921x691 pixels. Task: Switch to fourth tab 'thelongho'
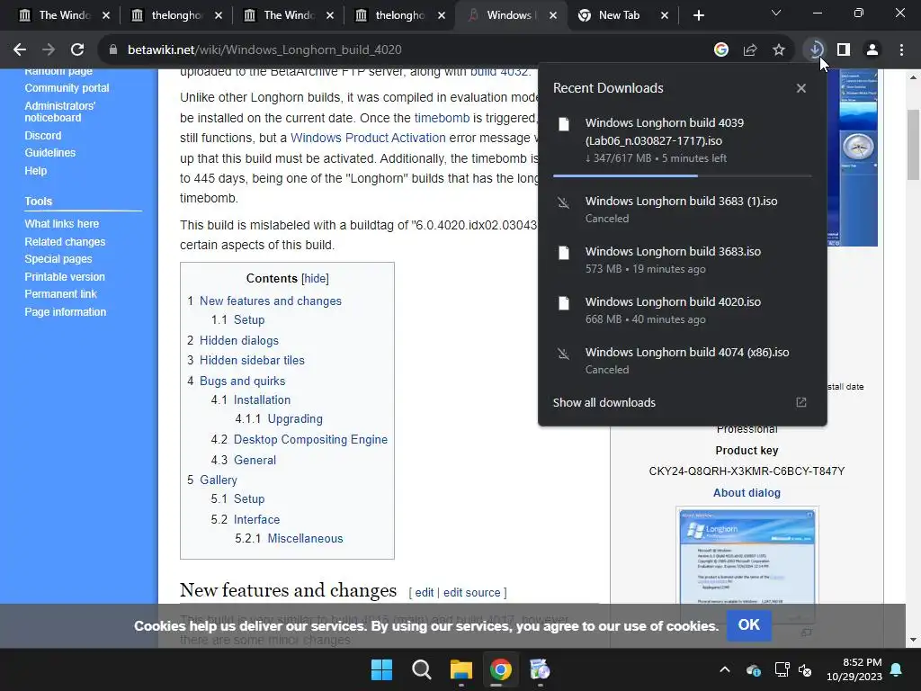click(400, 15)
